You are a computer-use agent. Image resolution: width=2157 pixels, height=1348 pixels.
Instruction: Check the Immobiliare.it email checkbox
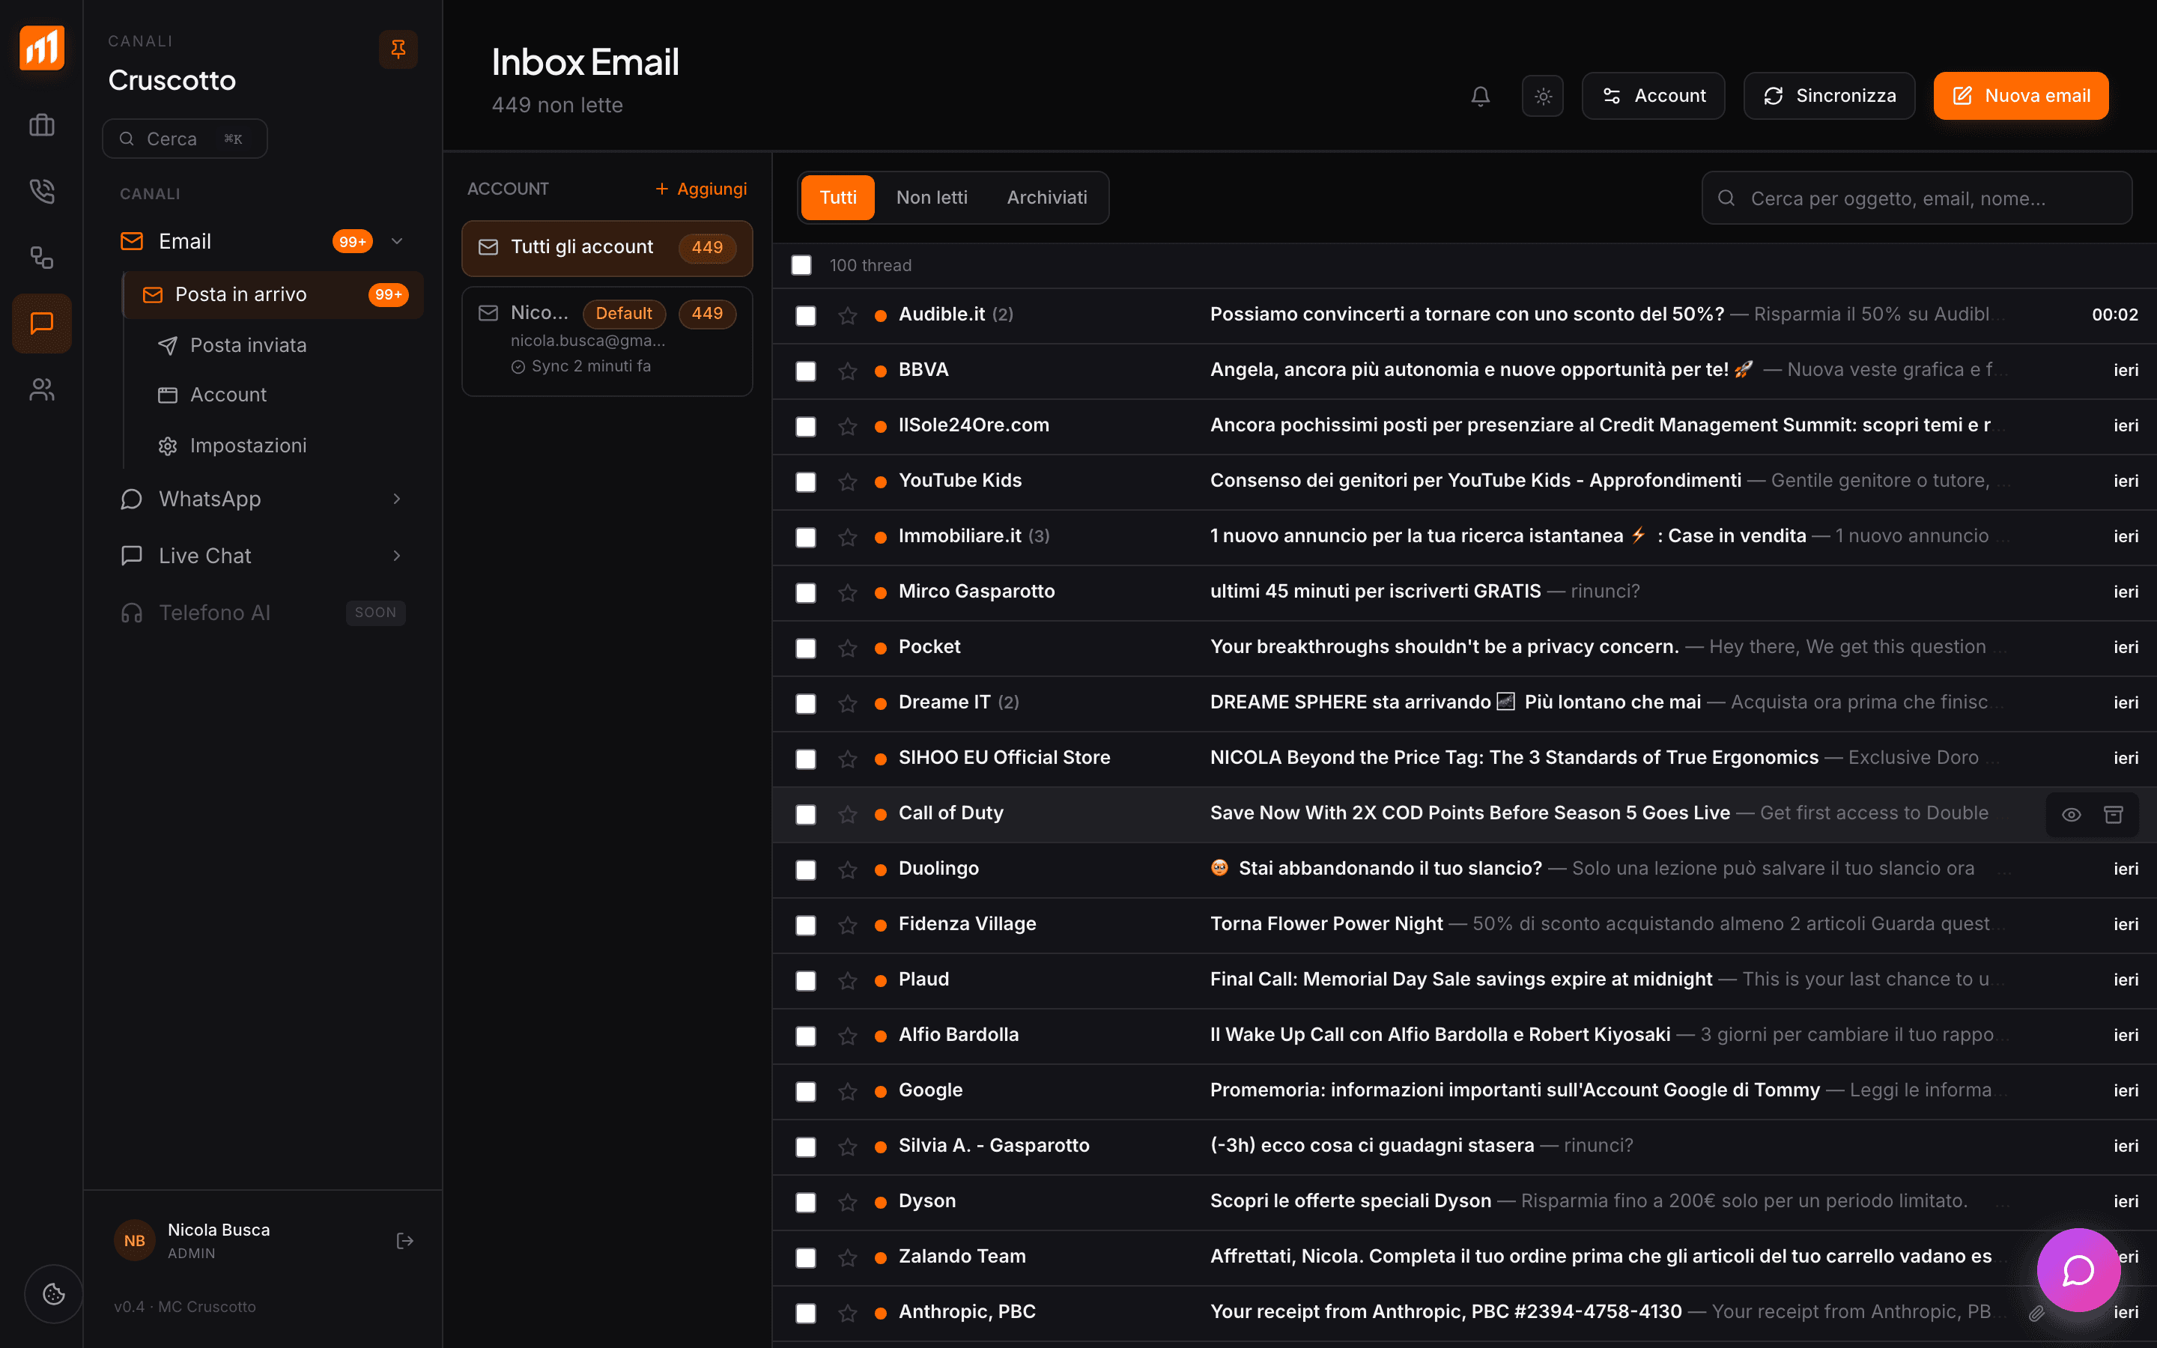806,537
